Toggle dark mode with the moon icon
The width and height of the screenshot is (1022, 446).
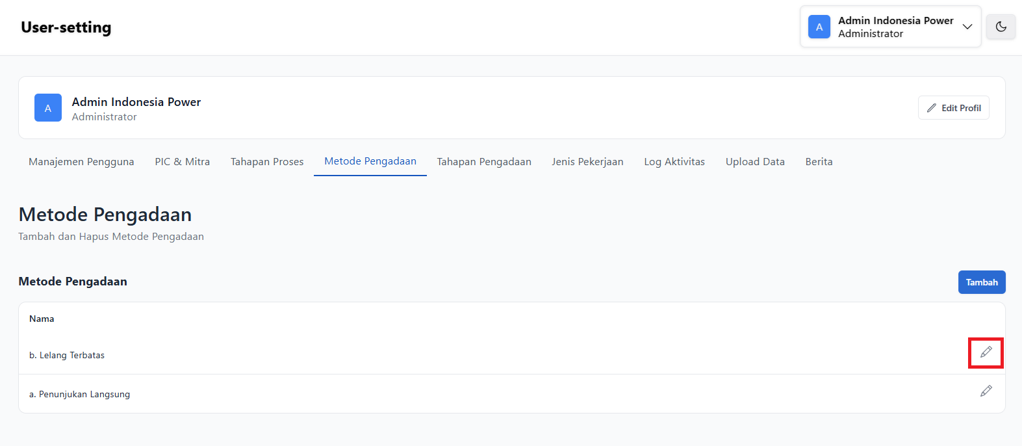tap(1001, 27)
